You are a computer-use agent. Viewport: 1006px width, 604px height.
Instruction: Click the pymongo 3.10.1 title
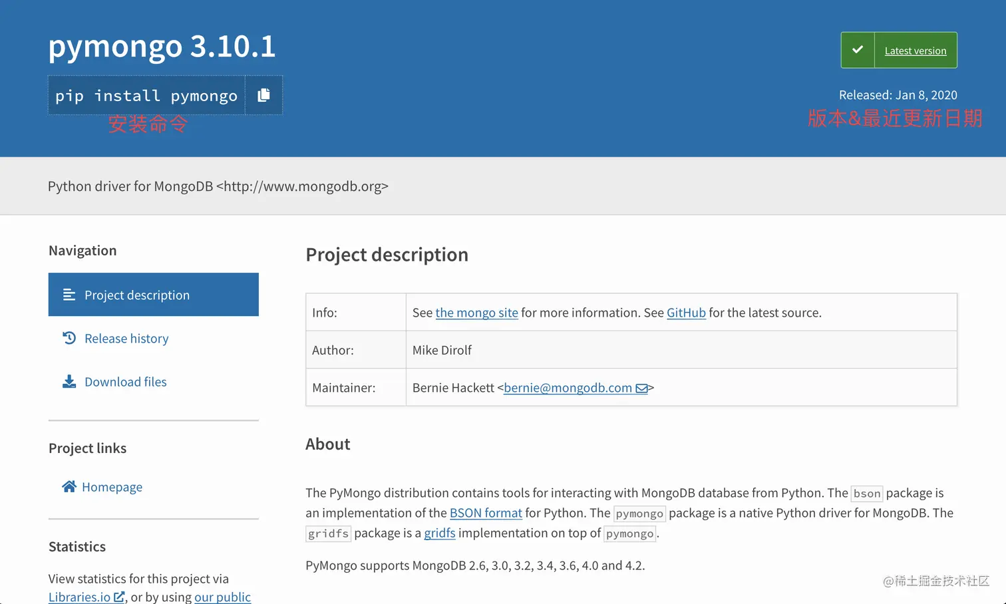click(x=162, y=46)
